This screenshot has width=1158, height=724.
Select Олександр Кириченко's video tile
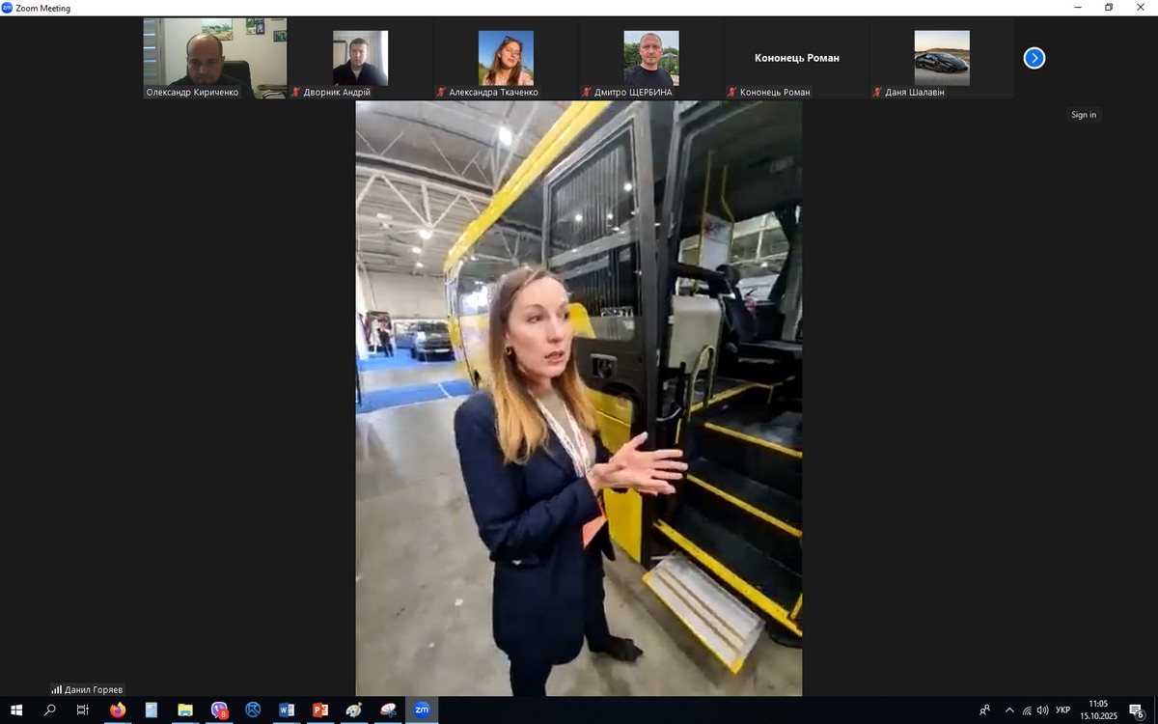click(x=215, y=57)
